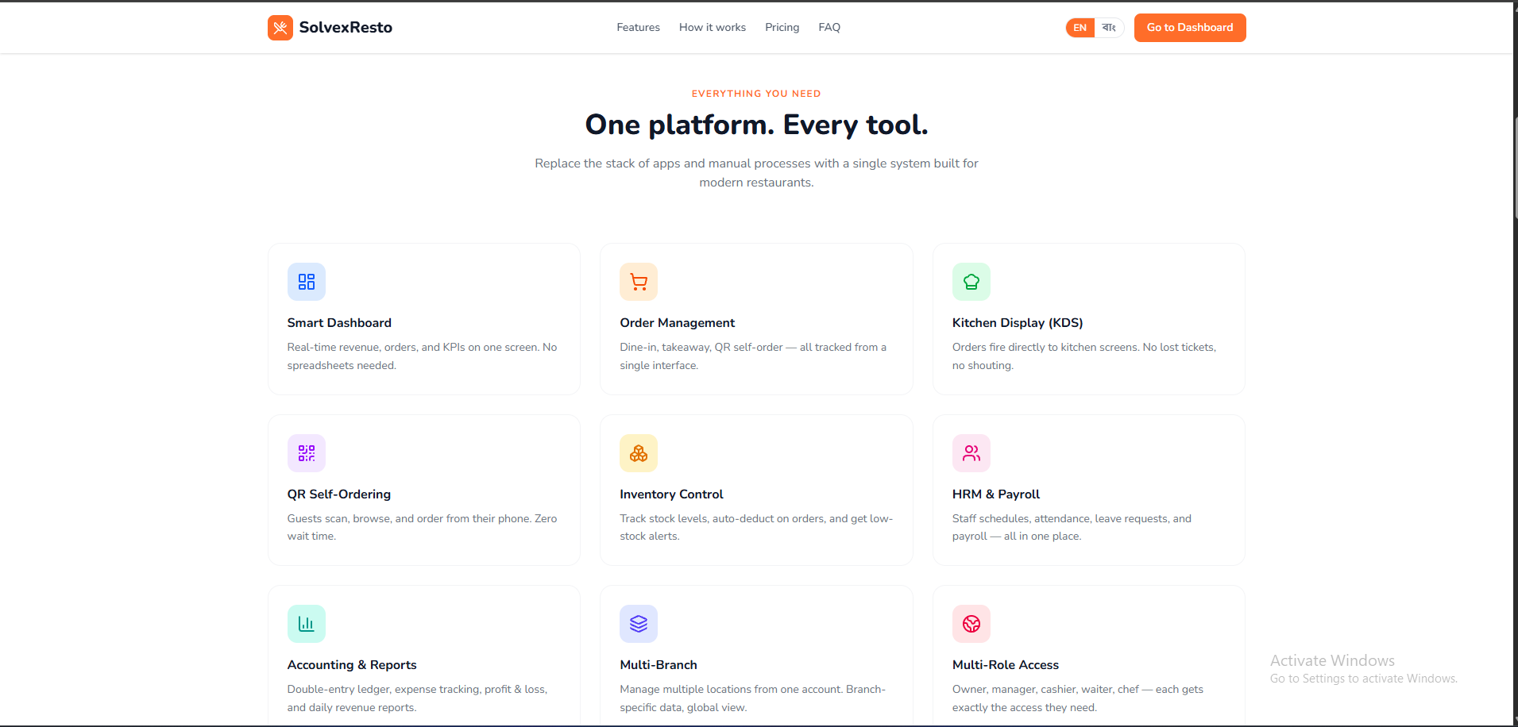
Task: Click the Smart Dashboard heading
Action: tap(339, 323)
